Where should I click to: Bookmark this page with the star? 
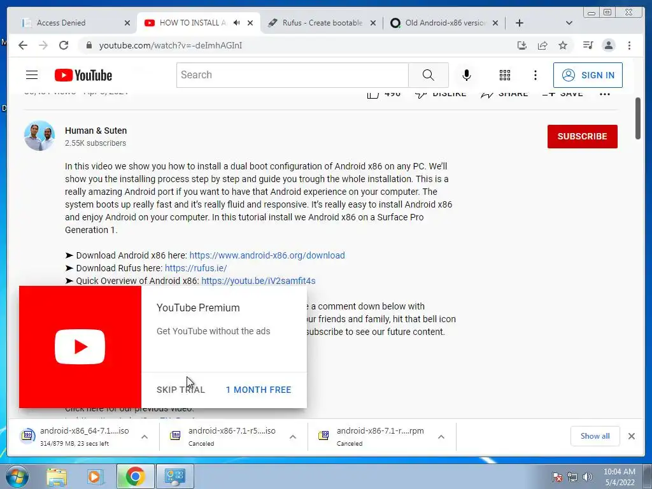[563, 45]
